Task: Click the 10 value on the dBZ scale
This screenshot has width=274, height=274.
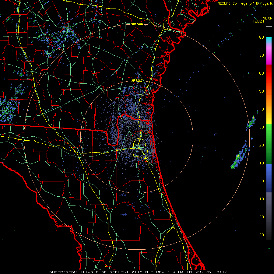Action: 262,163
